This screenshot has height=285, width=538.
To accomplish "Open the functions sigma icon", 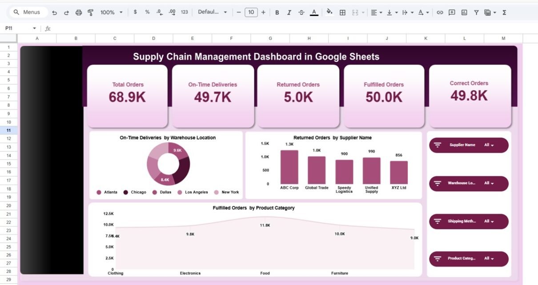I will coord(504,12).
